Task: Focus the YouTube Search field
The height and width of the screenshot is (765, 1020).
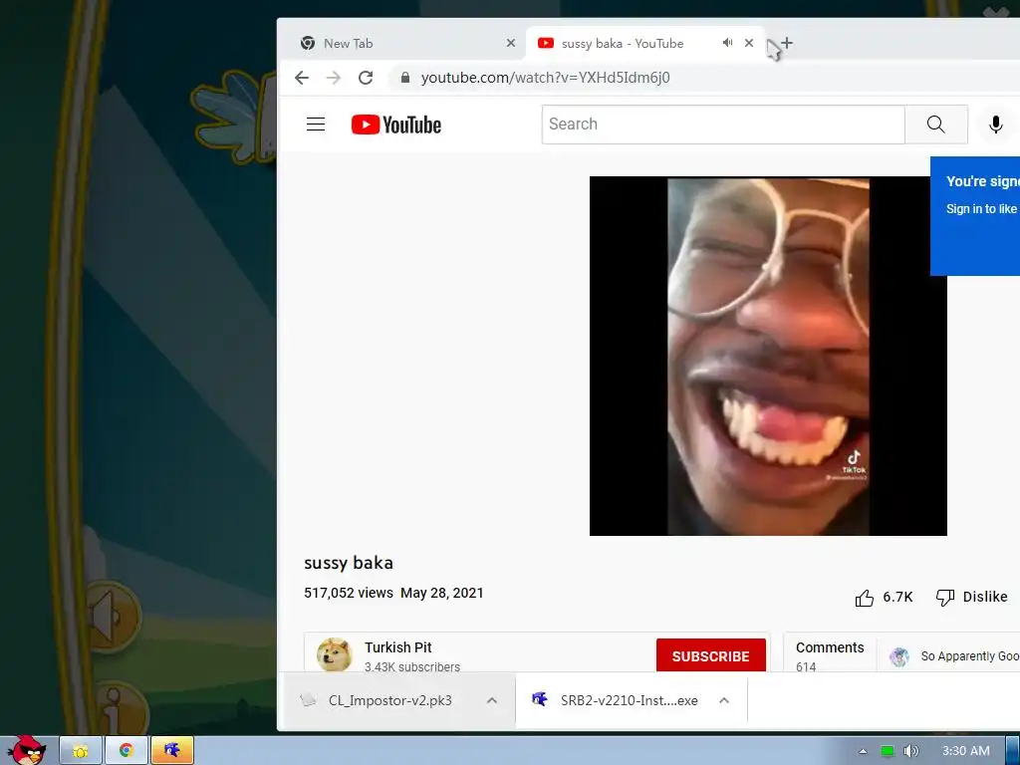Action: pyautogui.click(x=723, y=125)
